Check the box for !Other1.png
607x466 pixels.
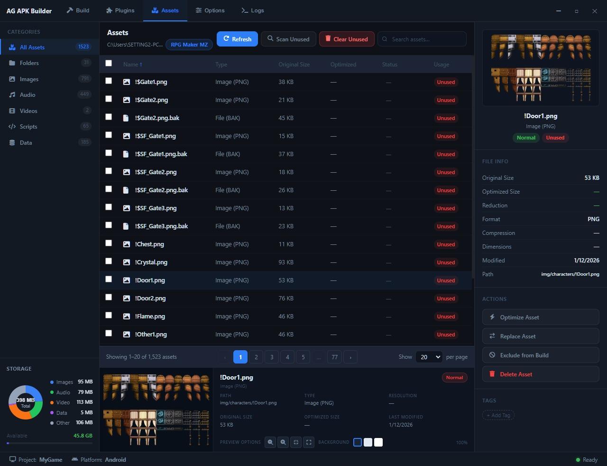(109, 333)
